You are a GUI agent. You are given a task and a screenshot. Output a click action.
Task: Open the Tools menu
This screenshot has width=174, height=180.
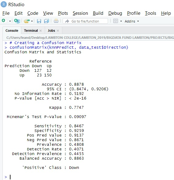[151, 13]
